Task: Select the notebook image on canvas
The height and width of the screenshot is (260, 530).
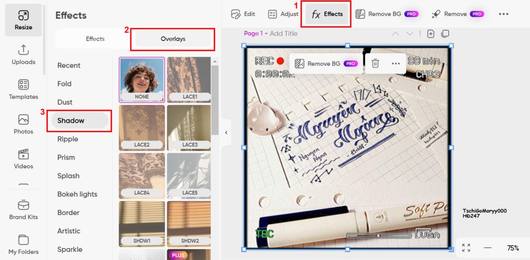Action: [347, 147]
